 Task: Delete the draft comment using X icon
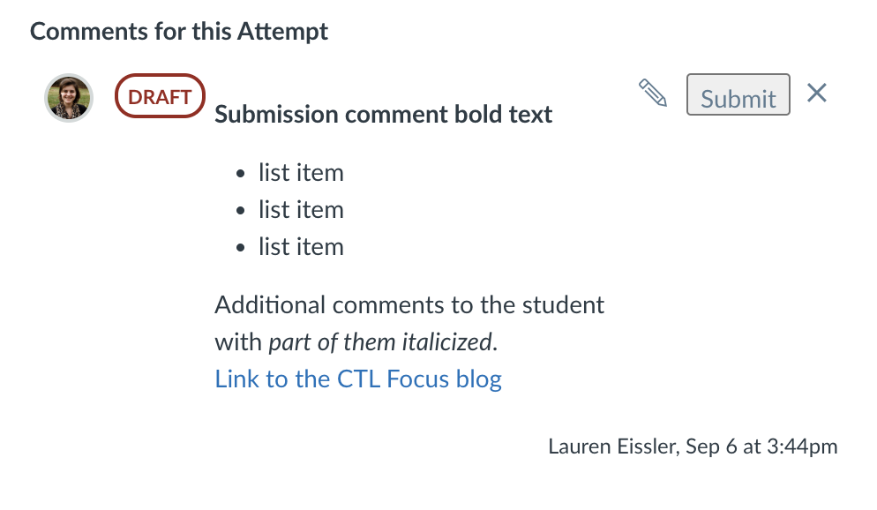coord(817,93)
